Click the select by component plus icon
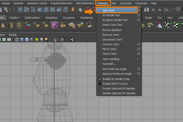183x122 pixels. 20,9
